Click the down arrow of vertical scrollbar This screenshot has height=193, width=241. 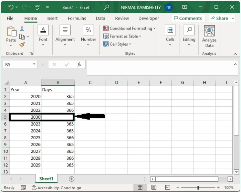click(x=236, y=172)
